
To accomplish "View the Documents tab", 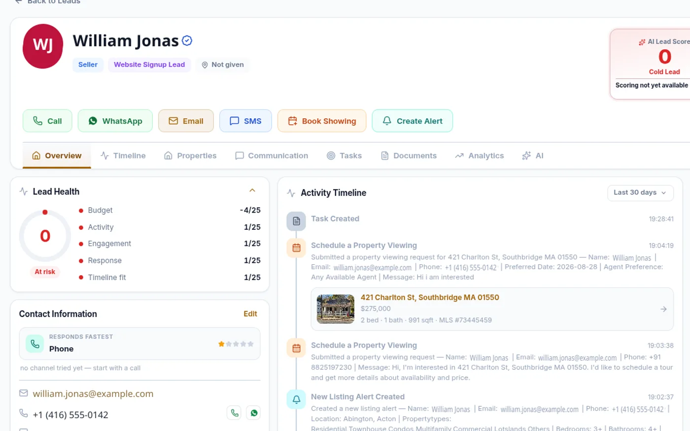I will pos(409,156).
